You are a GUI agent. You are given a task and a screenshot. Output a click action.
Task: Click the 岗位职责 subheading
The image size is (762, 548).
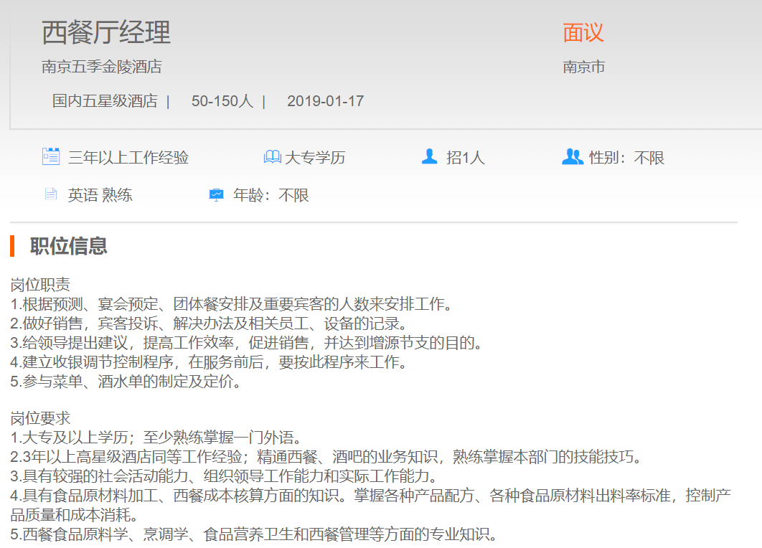click(41, 285)
